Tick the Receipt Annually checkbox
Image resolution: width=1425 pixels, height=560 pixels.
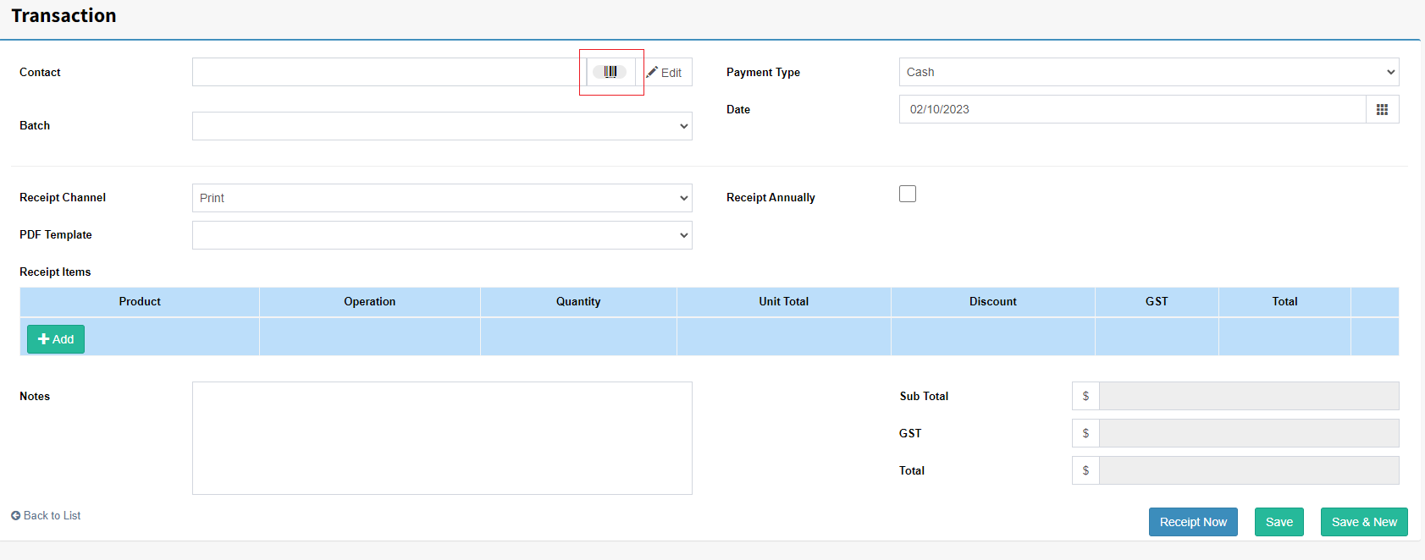click(908, 194)
